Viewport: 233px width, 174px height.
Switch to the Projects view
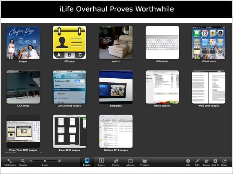[x=145, y=162]
